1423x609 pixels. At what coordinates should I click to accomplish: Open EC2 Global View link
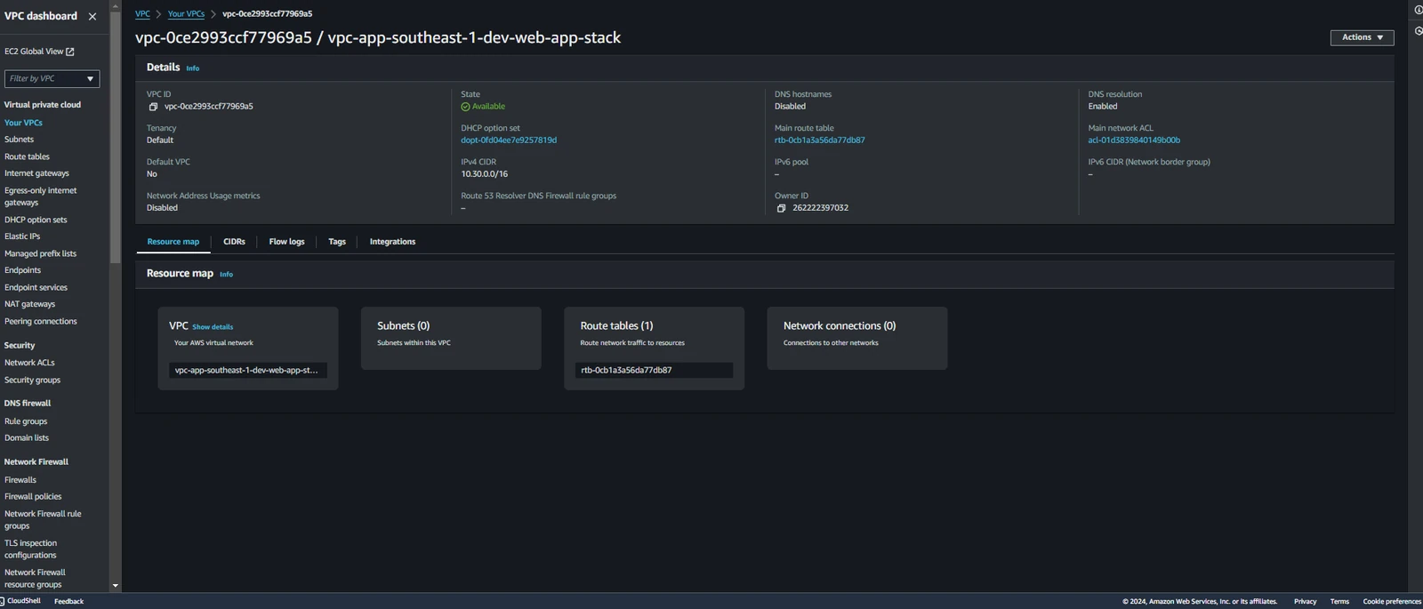(x=39, y=52)
